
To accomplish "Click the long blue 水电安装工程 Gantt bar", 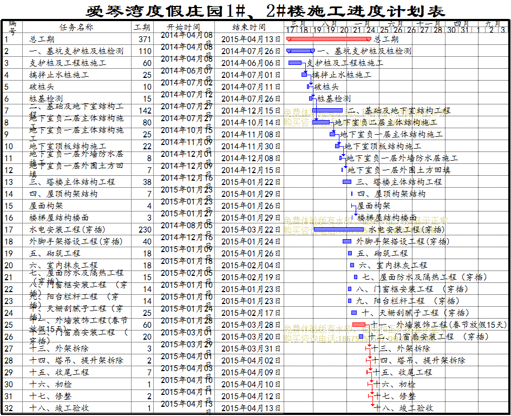I will coord(339,230).
